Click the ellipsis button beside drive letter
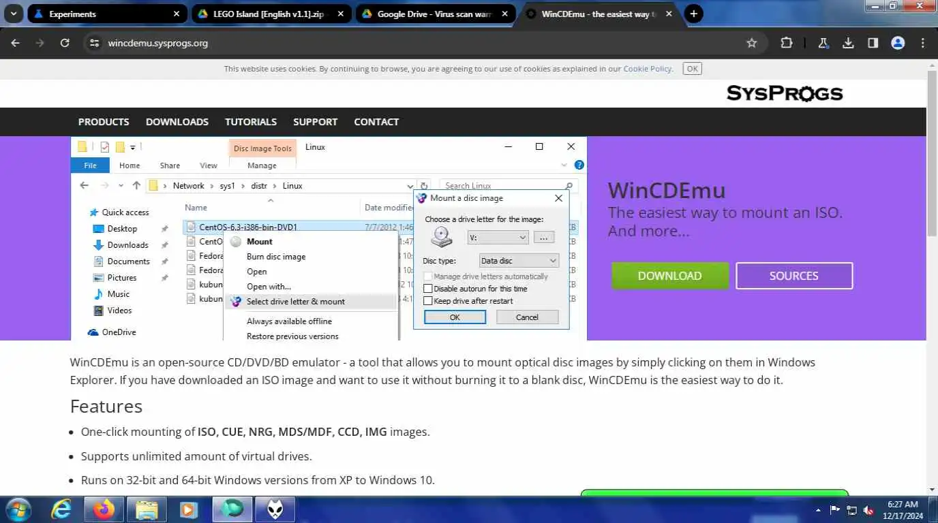This screenshot has height=523, width=938. 543,238
